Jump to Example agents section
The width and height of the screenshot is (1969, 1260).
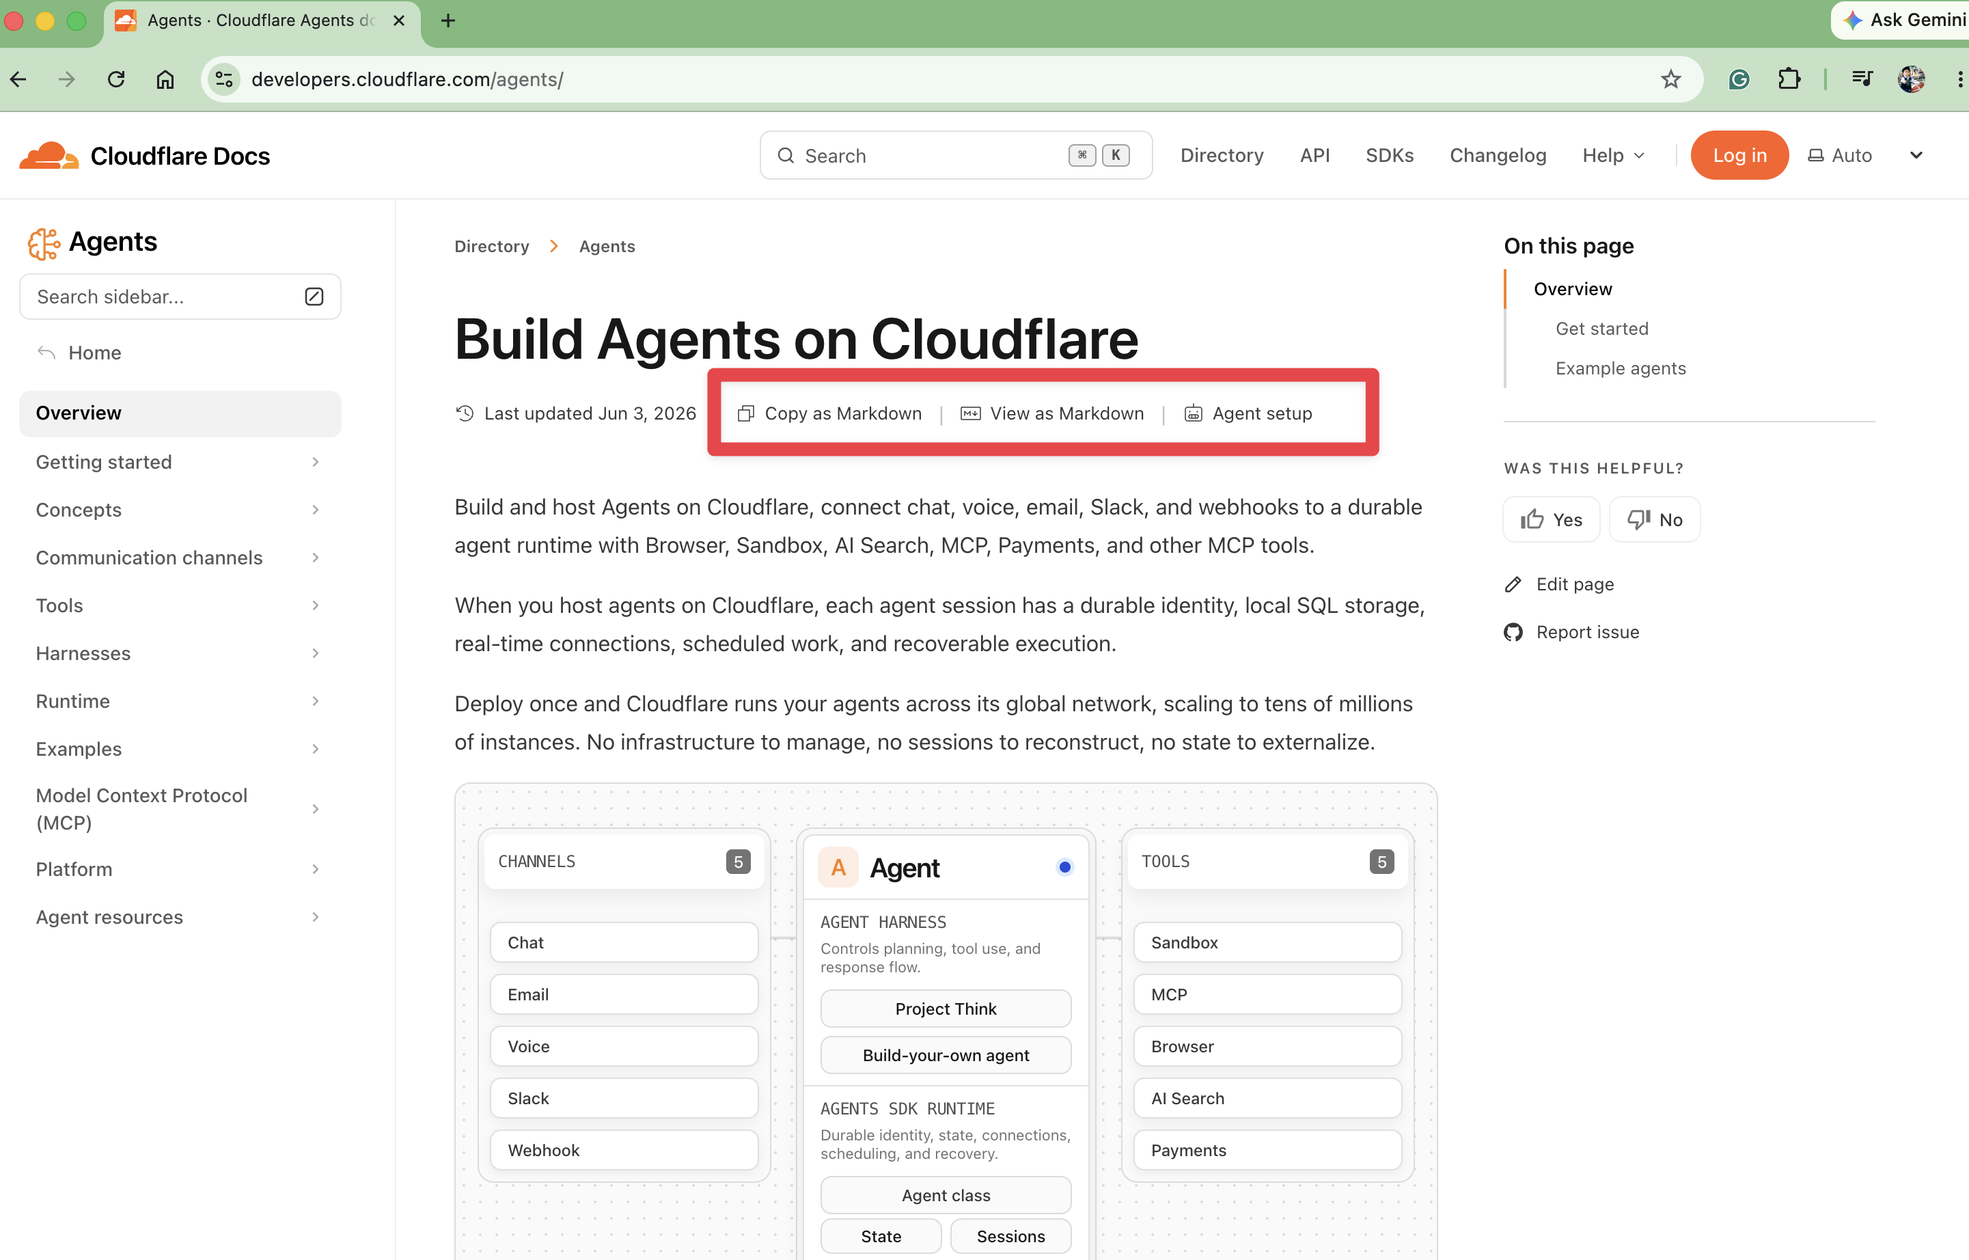coord(1621,368)
